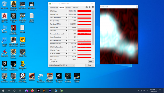Select the Sensors tab

coord(61,7)
